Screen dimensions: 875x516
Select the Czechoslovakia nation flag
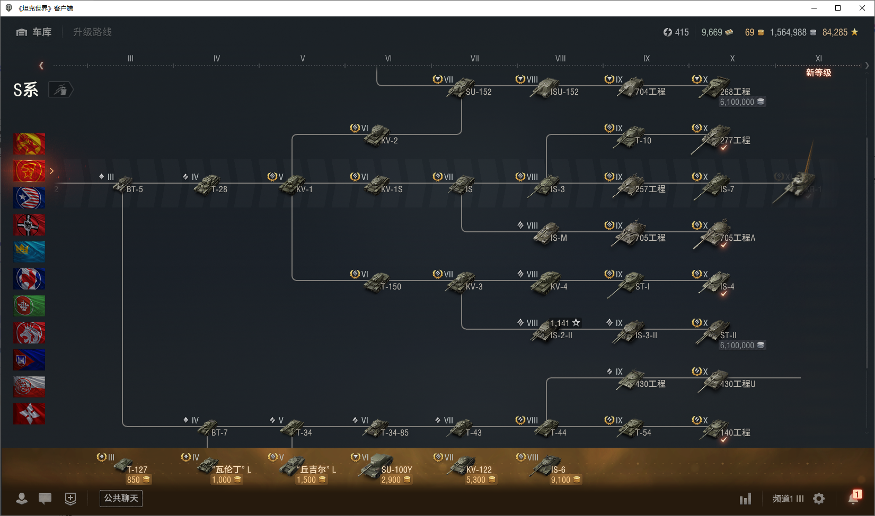tap(29, 360)
